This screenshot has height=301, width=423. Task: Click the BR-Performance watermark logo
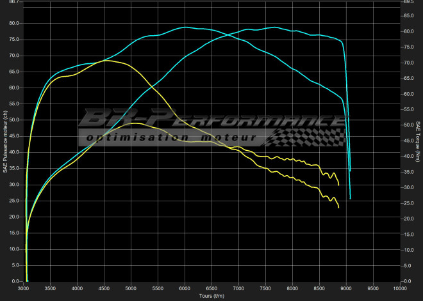pyautogui.click(x=211, y=120)
